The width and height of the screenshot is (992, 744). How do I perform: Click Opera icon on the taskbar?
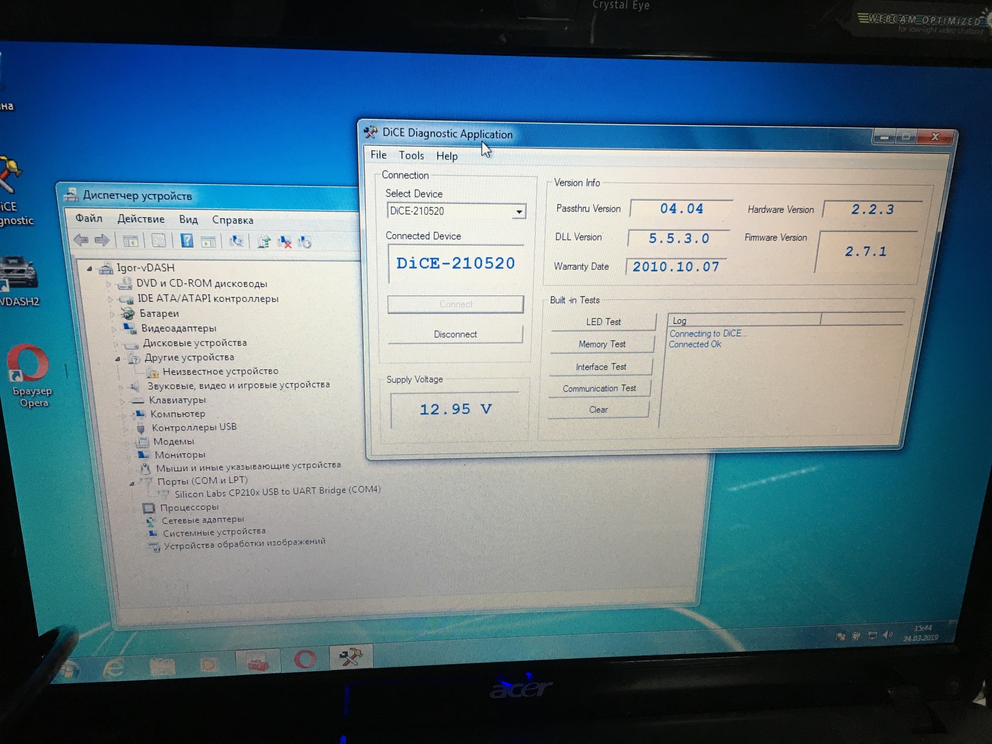(305, 660)
